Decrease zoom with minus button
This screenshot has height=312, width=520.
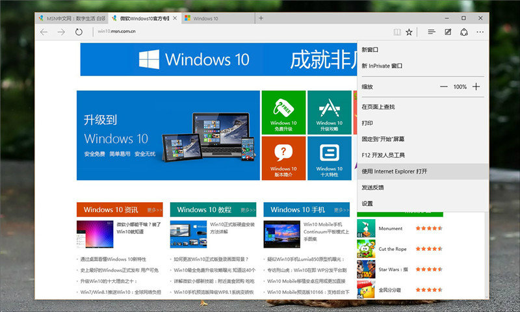coord(444,87)
